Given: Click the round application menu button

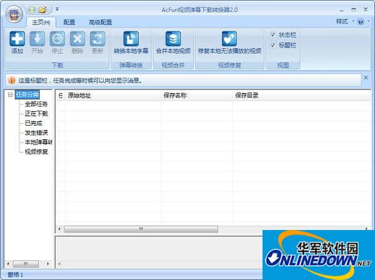Looking at the screenshot, I should 14,14.
